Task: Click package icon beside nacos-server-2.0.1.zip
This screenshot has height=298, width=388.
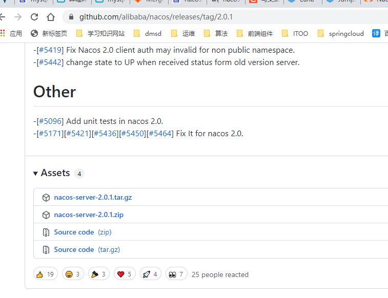Action: (x=46, y=215)
